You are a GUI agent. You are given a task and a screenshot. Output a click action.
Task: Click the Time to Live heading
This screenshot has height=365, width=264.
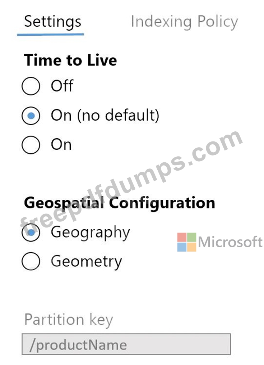coord(70,60)
